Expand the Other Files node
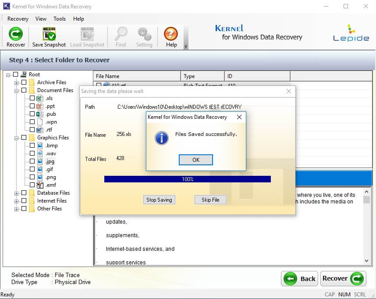376x299 pixels. [16, 209]
